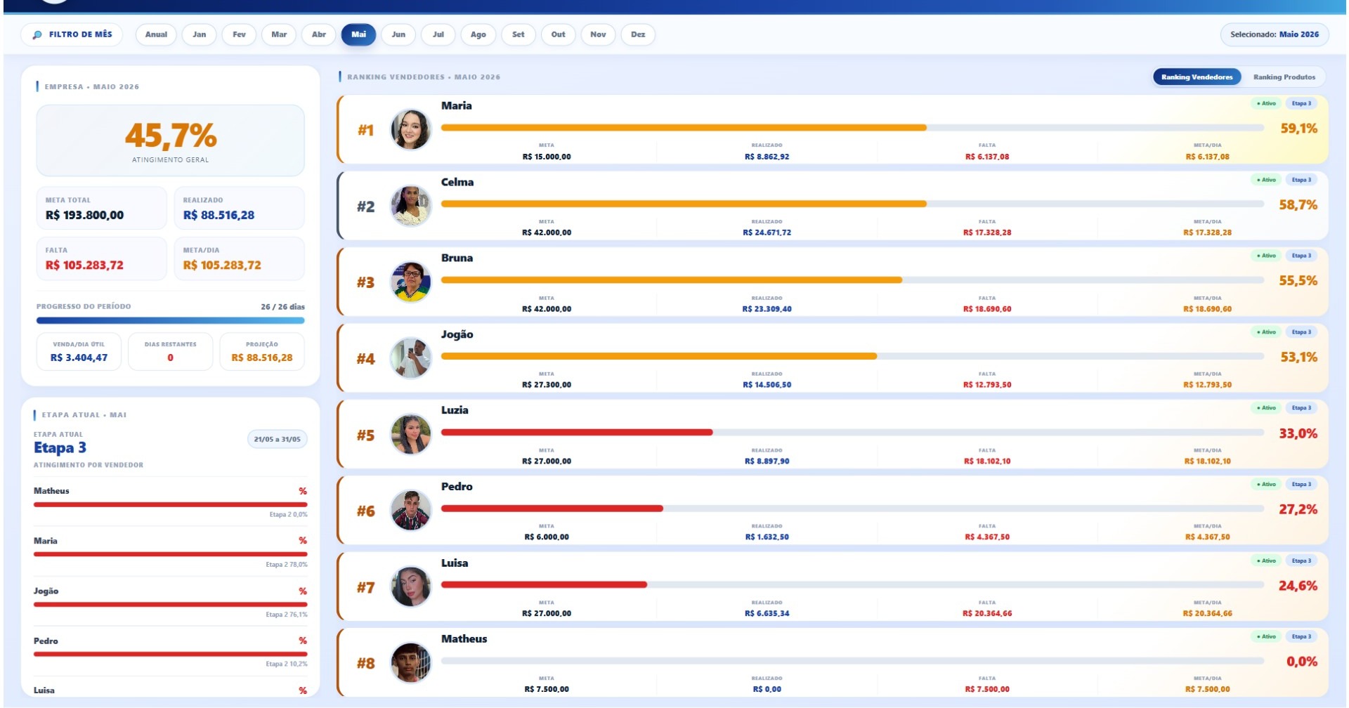The image size is (1349, 708).
Task: Switch to Ranking Produtos view
Action: pos(1284,77)
